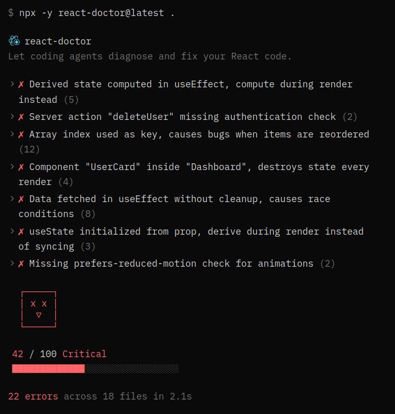Click the red X beside the Data fetched error
The height and width of the screenshot is (414, 395).
coord(21,199)
